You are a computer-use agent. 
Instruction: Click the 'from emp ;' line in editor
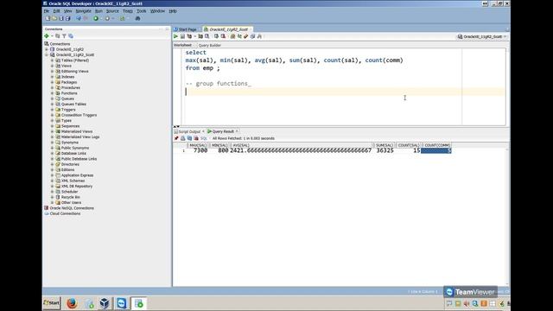click(x=202, y=68)
